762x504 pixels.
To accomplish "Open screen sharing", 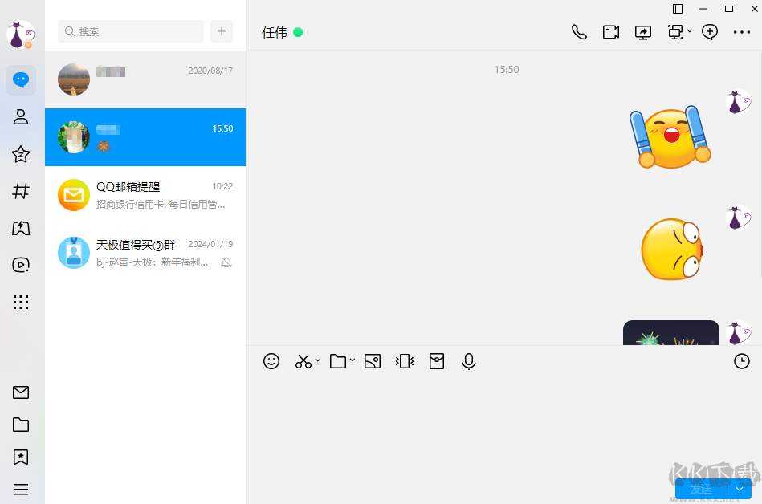I will click(642, 32).
